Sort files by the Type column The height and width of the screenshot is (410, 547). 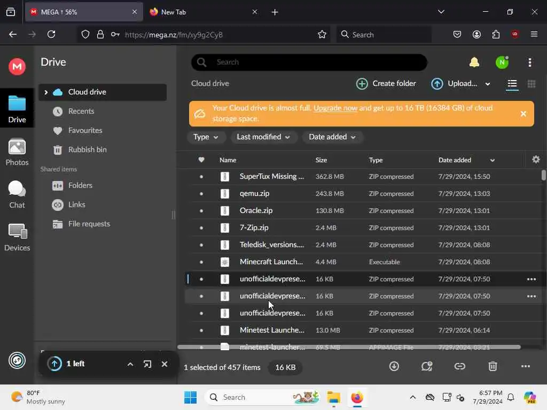(376, 160)
